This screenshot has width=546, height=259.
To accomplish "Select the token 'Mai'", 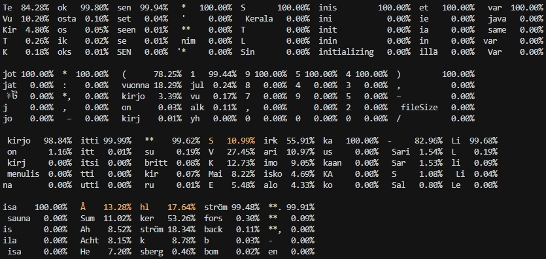I will pyautogui.click(x=215, y=174).
